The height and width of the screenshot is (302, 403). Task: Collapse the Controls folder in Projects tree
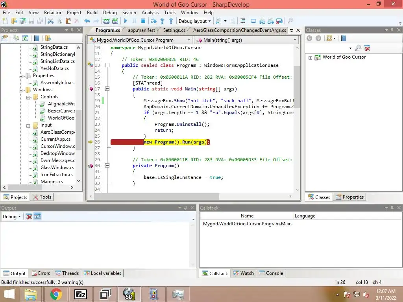pos(28,98)
